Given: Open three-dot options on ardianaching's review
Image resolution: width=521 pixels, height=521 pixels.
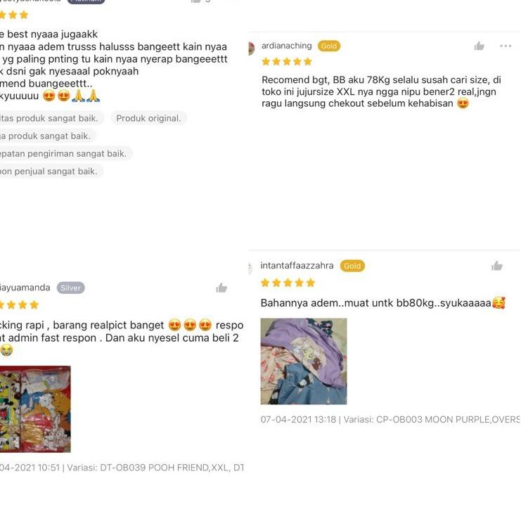Looking at the screenshot, I should point(506,46).
